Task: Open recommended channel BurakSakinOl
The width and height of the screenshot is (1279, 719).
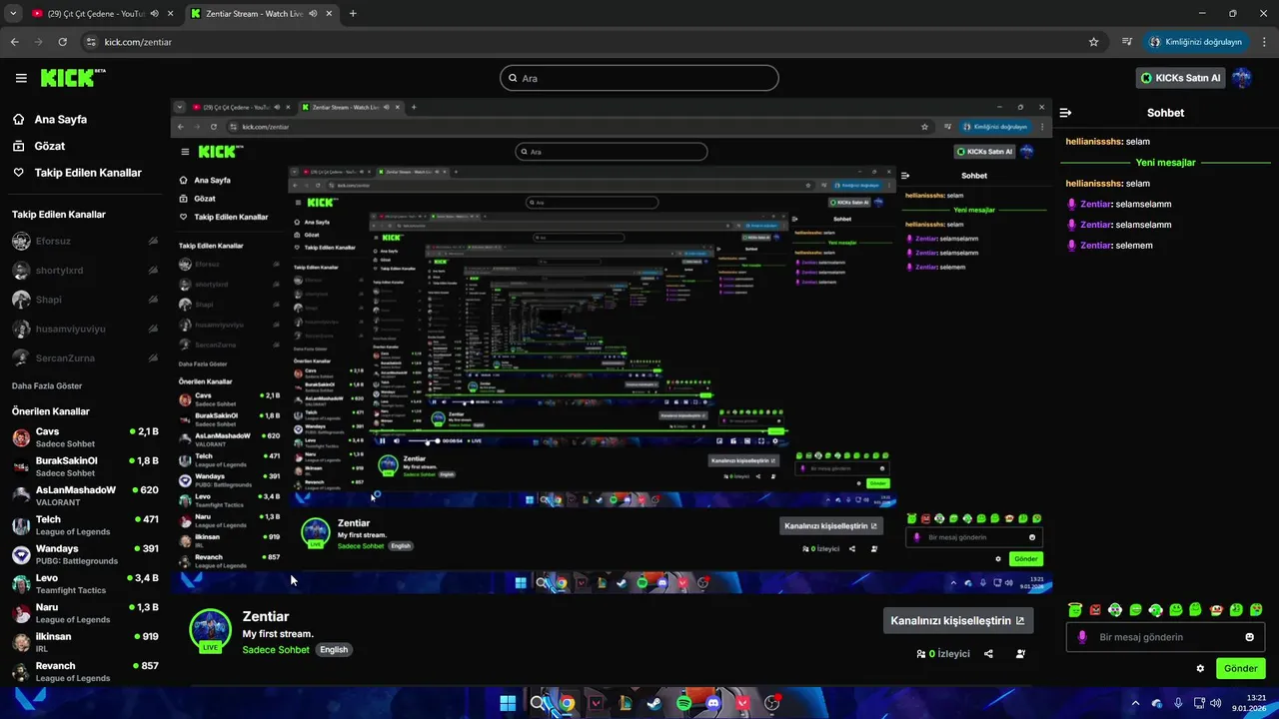Action: [x=85, y=466]
